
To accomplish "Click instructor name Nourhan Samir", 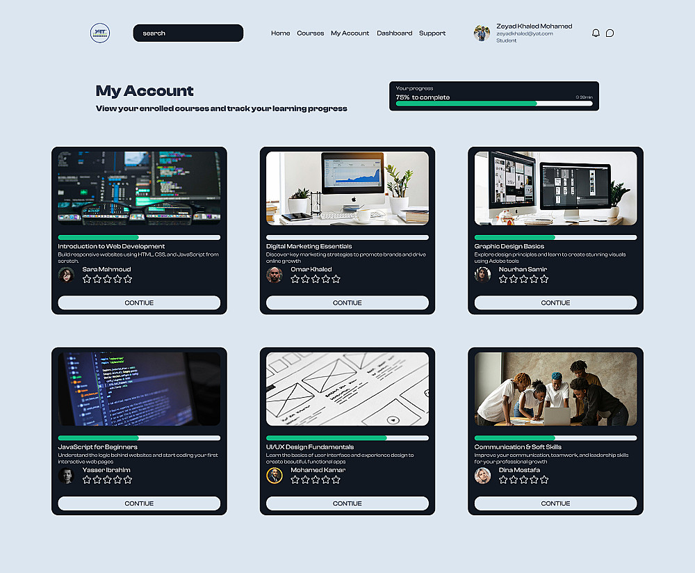I will coord(523,269).
